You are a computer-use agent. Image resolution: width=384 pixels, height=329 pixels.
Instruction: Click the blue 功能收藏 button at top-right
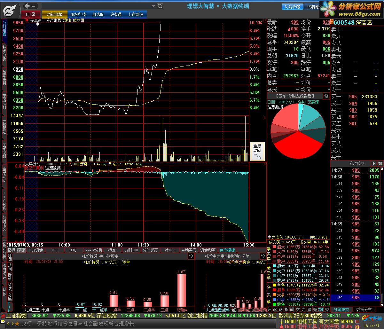(x=293, y=7)
